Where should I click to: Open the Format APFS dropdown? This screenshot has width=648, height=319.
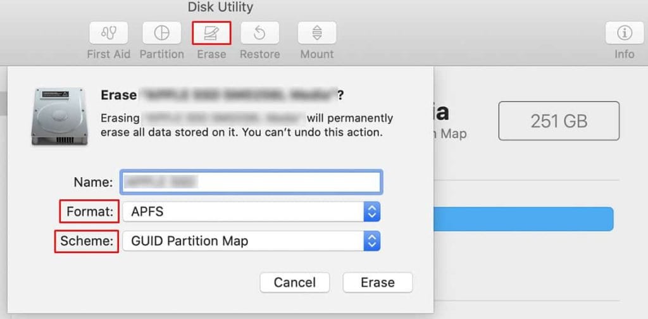[x=251, y=211]
